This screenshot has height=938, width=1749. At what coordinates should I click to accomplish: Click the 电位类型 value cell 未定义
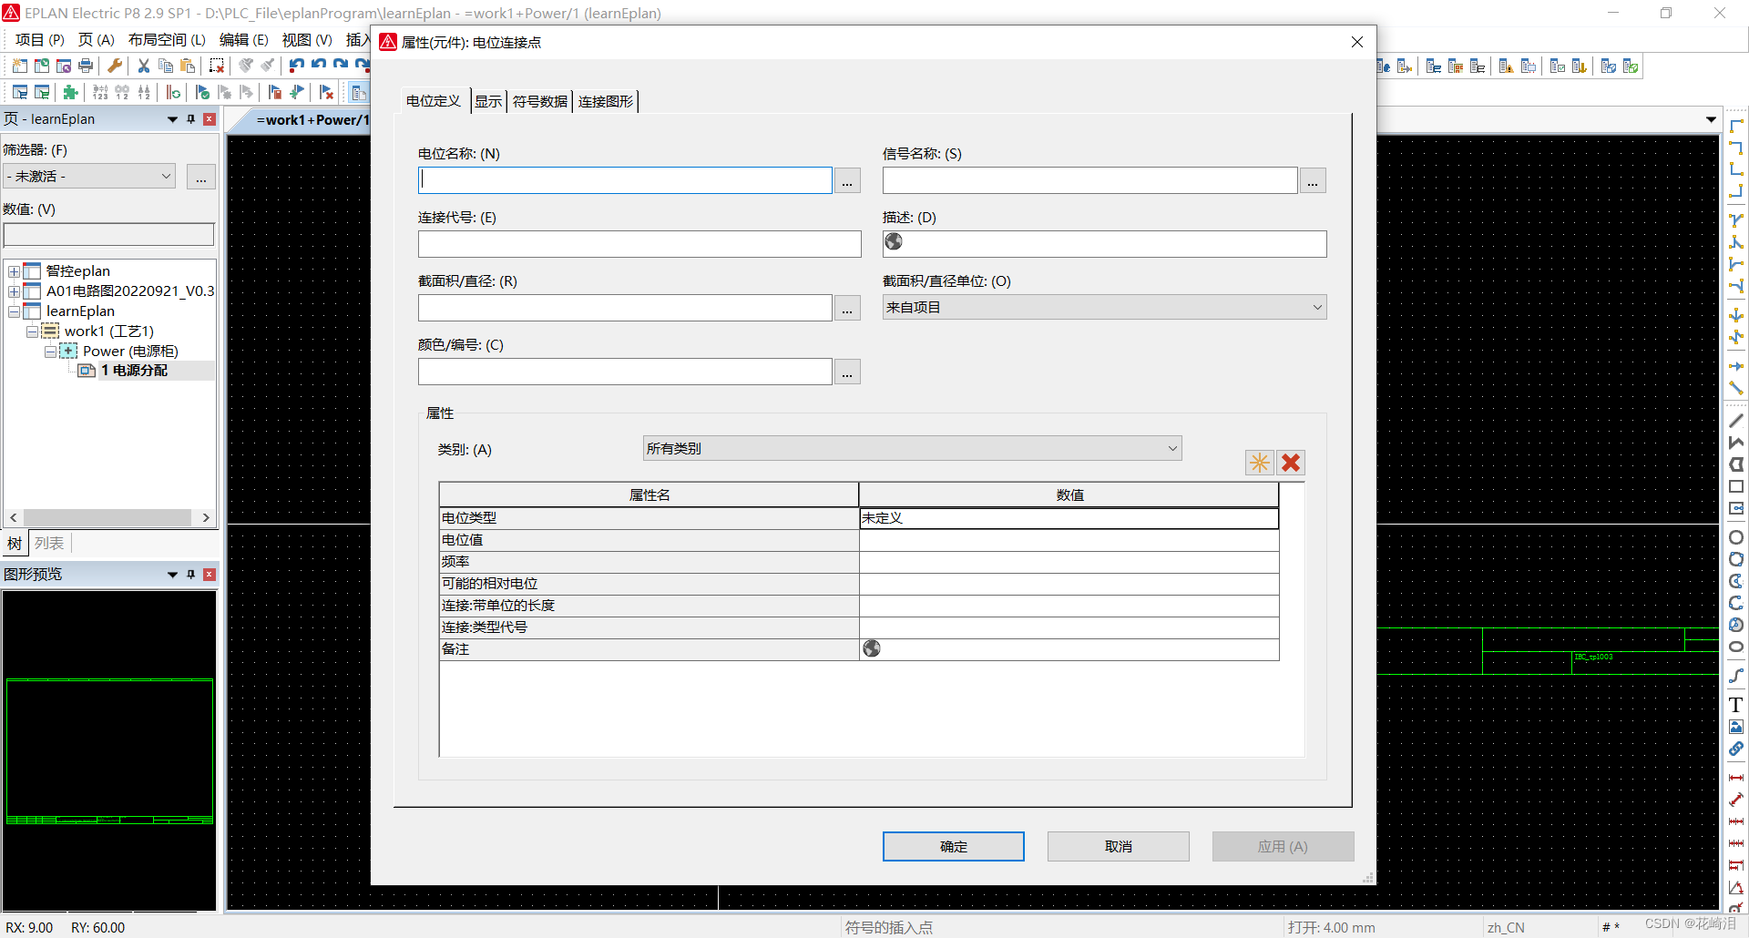tap(1069, 518)
